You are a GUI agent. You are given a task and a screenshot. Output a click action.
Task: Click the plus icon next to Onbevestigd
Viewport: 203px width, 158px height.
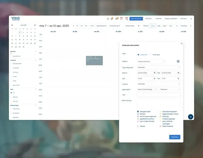pos(139,26)
